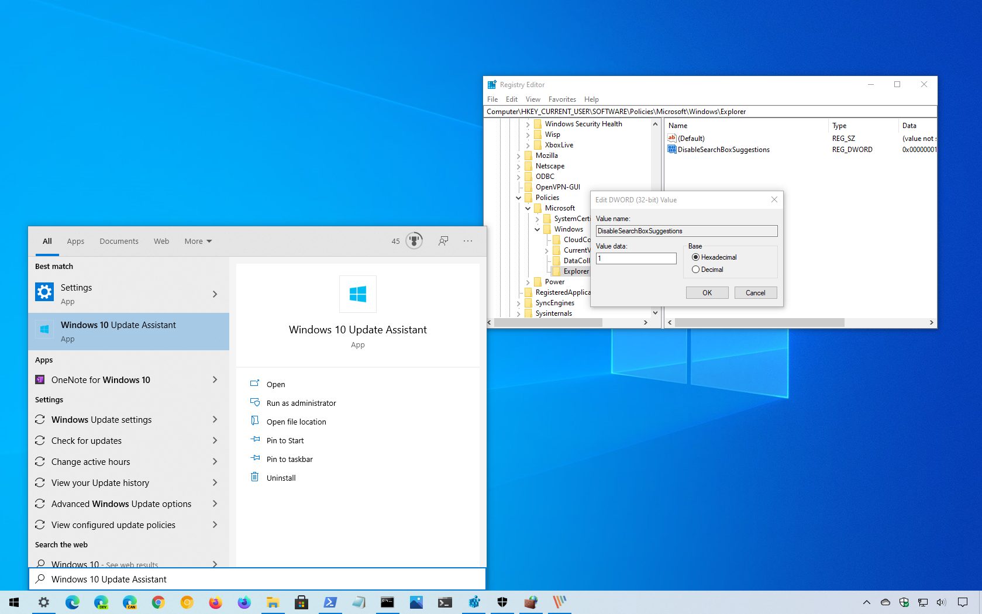Launch Microsoft Store from the taskbar
982x614 pixels.
click(x=301, y=602)
